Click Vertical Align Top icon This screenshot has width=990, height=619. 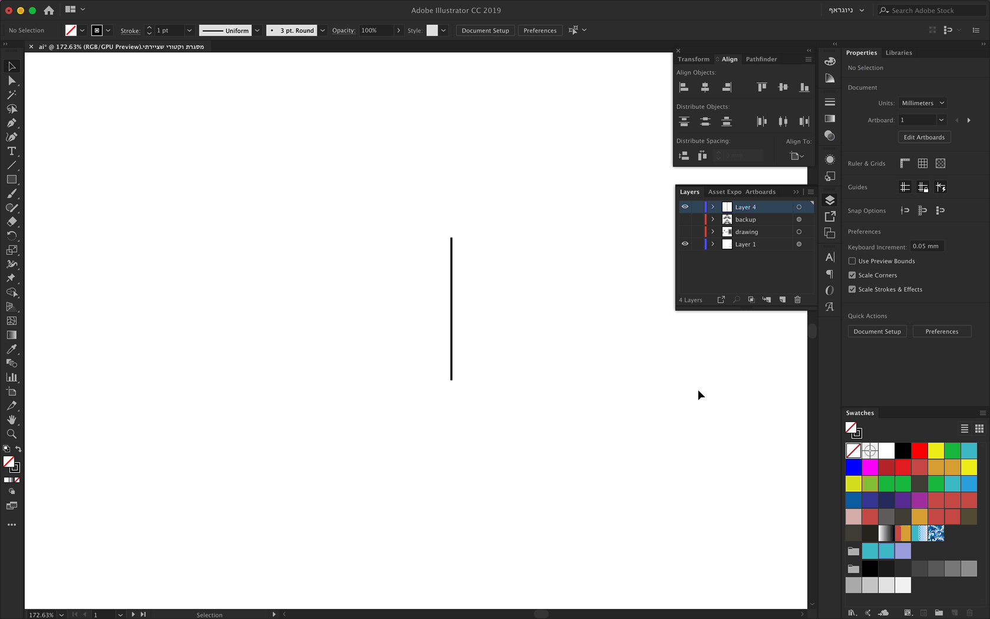762,87
